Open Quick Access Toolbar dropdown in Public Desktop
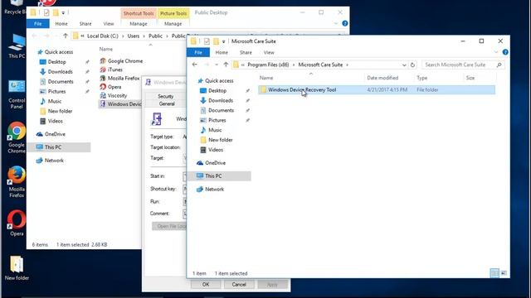Image resolution: width=531 pixels, height=298 pixels. [x=63, y=13]
